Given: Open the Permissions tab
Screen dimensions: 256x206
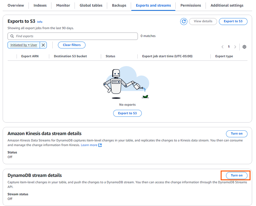Looking at the screenshot, I should (x=191, y=5).
